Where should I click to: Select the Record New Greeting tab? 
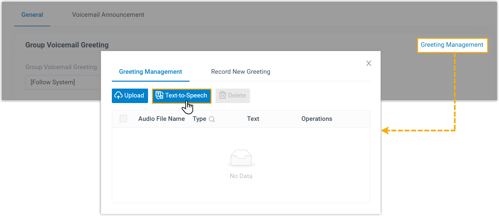240,71
